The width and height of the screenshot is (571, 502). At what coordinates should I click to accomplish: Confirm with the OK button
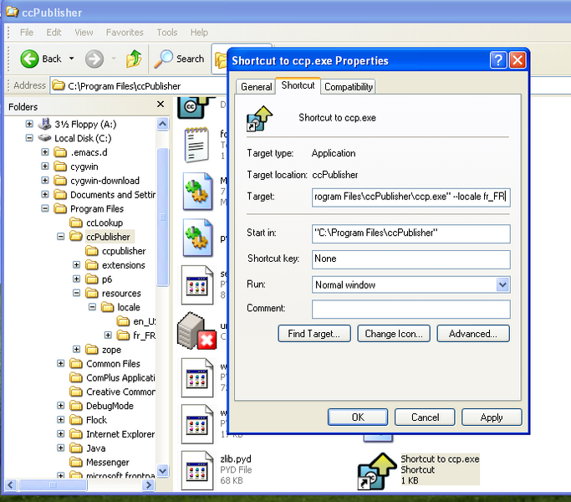click(358, 417)
